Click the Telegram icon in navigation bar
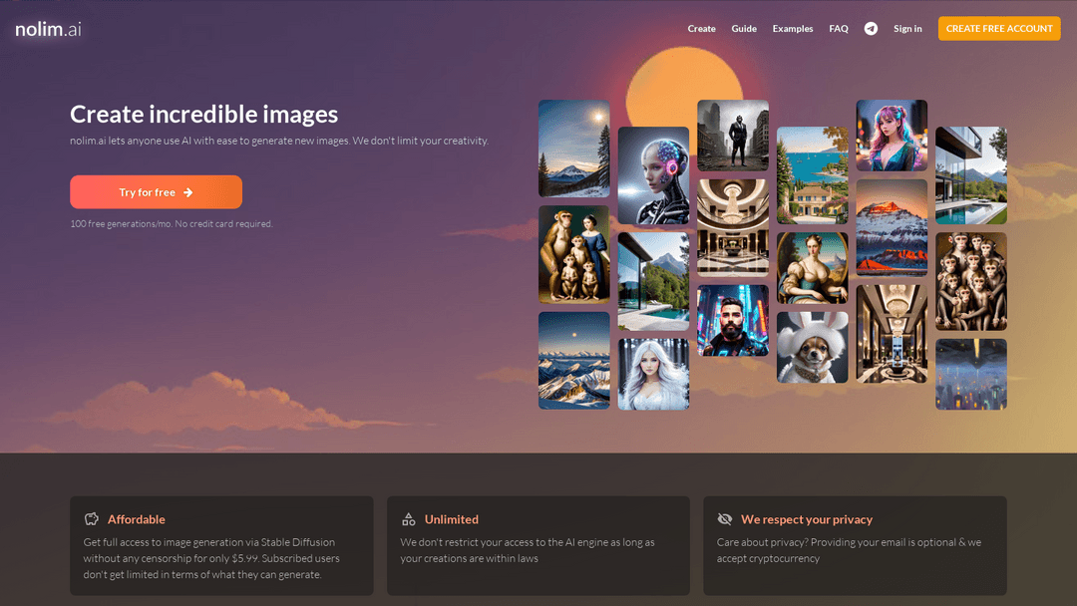The image size is (1077, 606). tap(871, 28)
